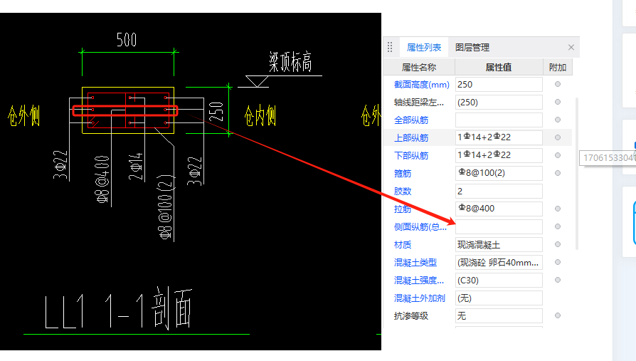
Task: Toggle 附加 option for 混凝土强度 row
Action: click(x=558, y=281)
